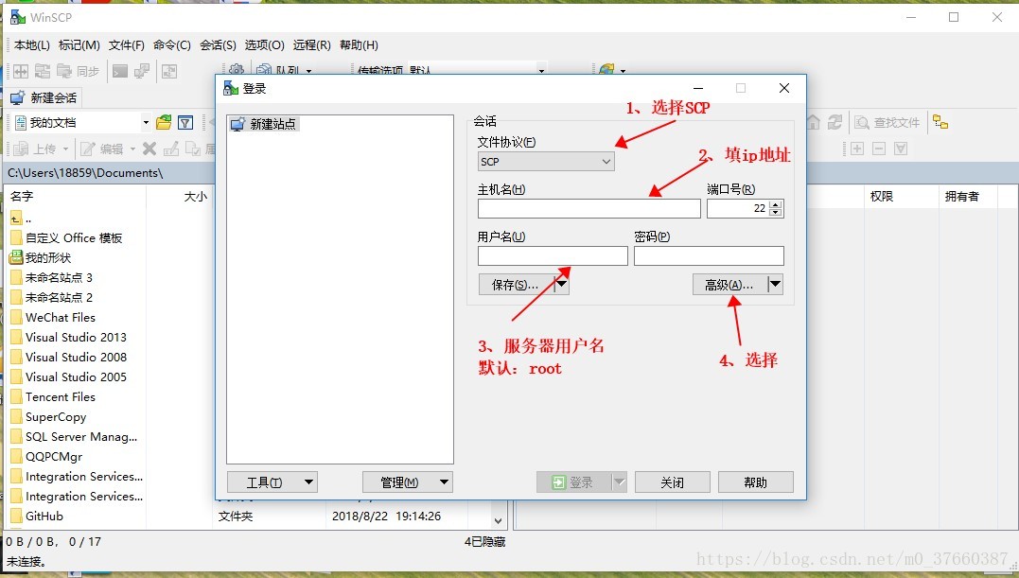Click the remote directory tree icon
This screenshot has height=578, width=1019.
[940, 122]
